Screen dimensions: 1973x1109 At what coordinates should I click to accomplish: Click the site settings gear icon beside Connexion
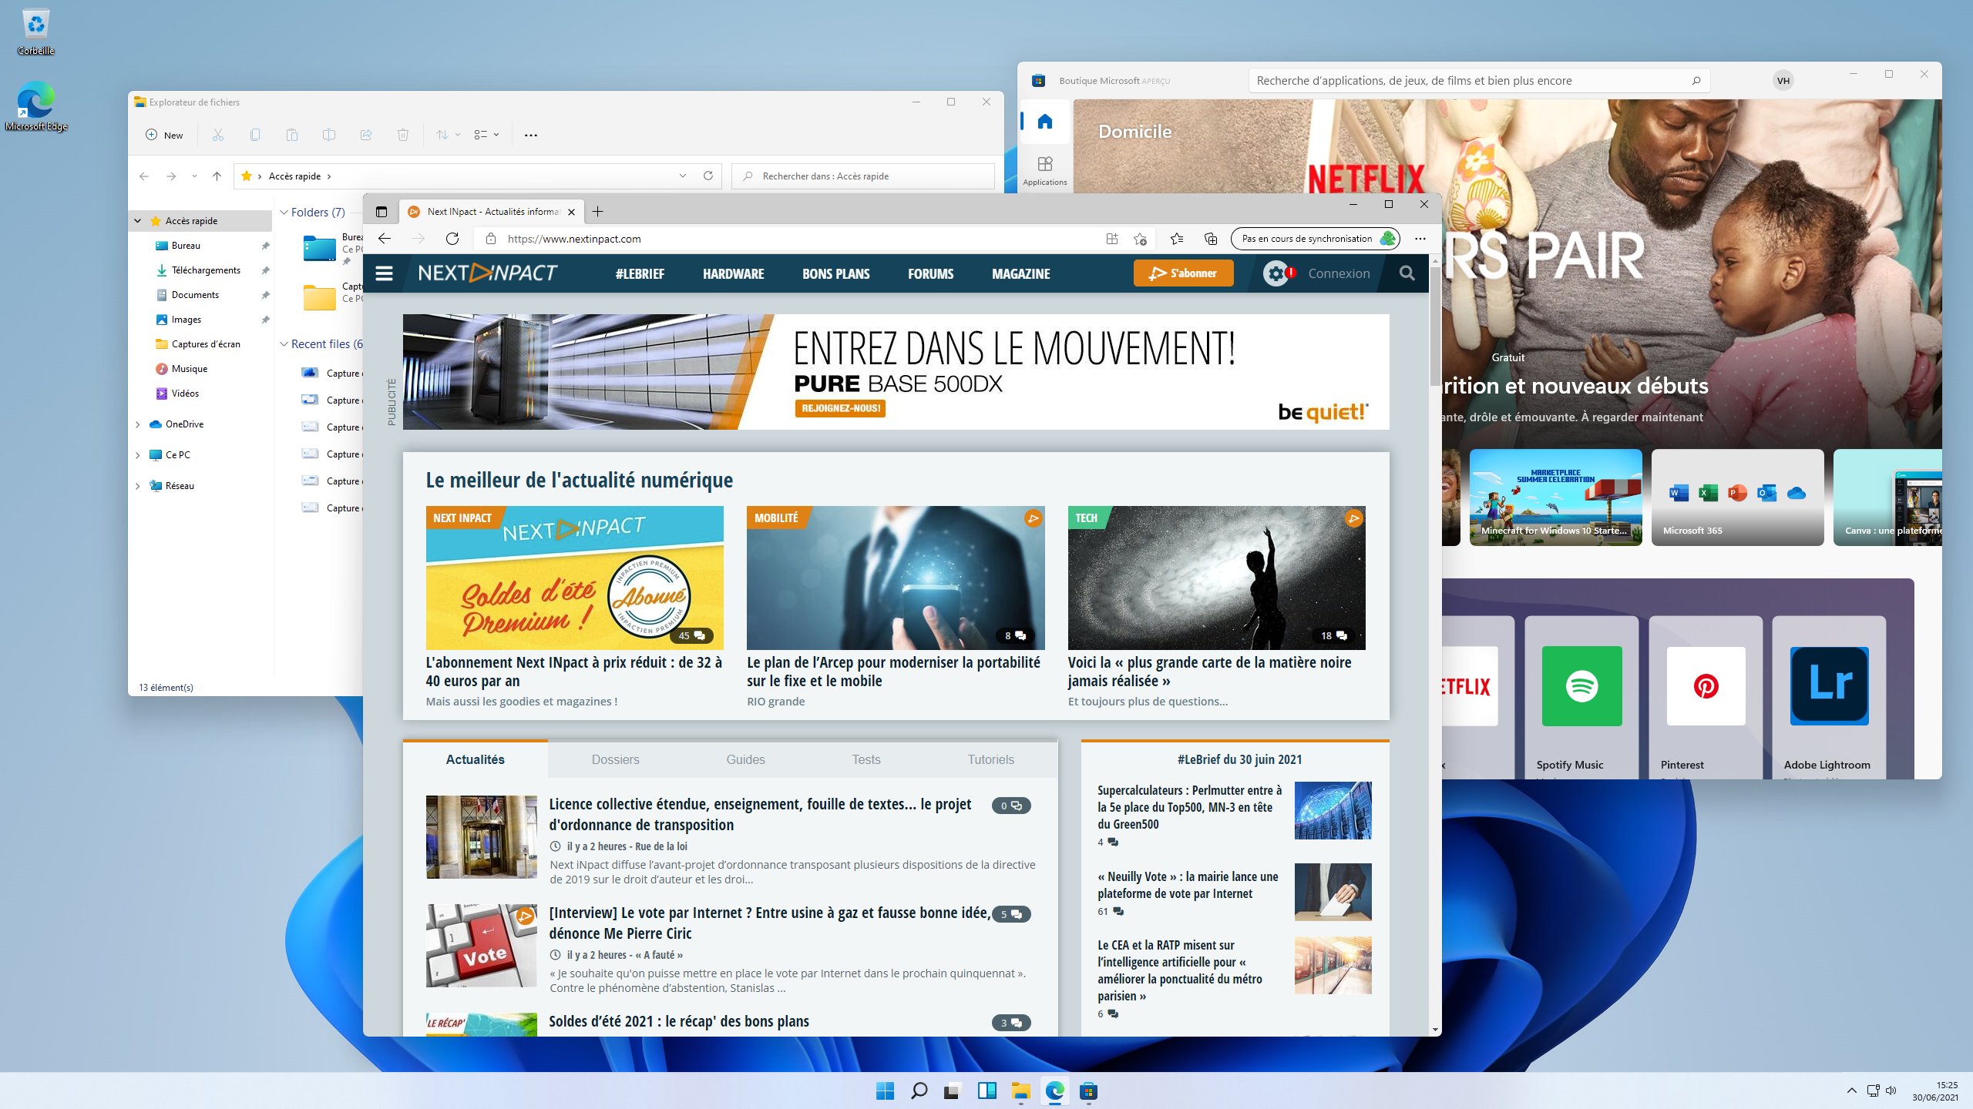[1276, 273]
